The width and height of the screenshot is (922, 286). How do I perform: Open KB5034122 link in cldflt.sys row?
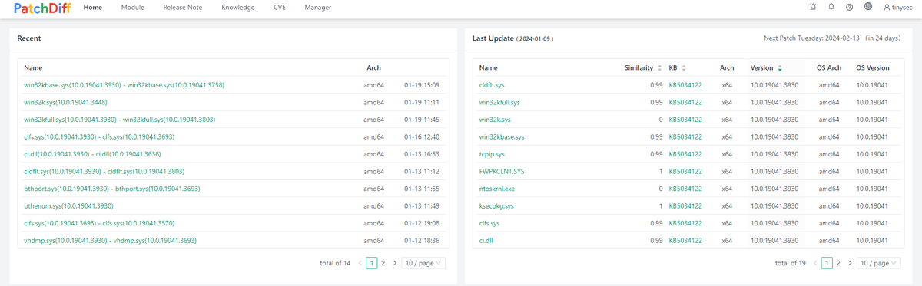pyautogui.click(x=686, y=84)
